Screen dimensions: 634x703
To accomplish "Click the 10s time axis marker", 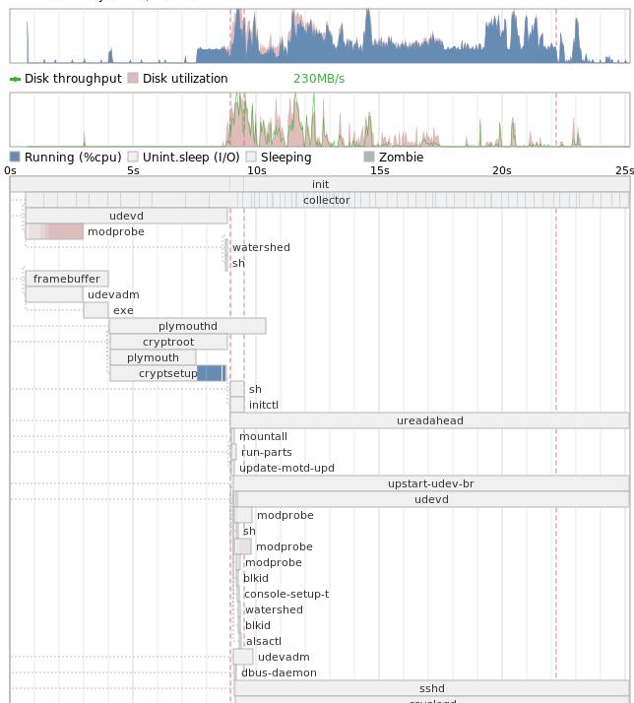I will 256,170.
